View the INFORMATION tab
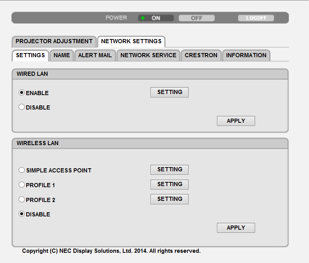309x263 pixels. point(246,55)
